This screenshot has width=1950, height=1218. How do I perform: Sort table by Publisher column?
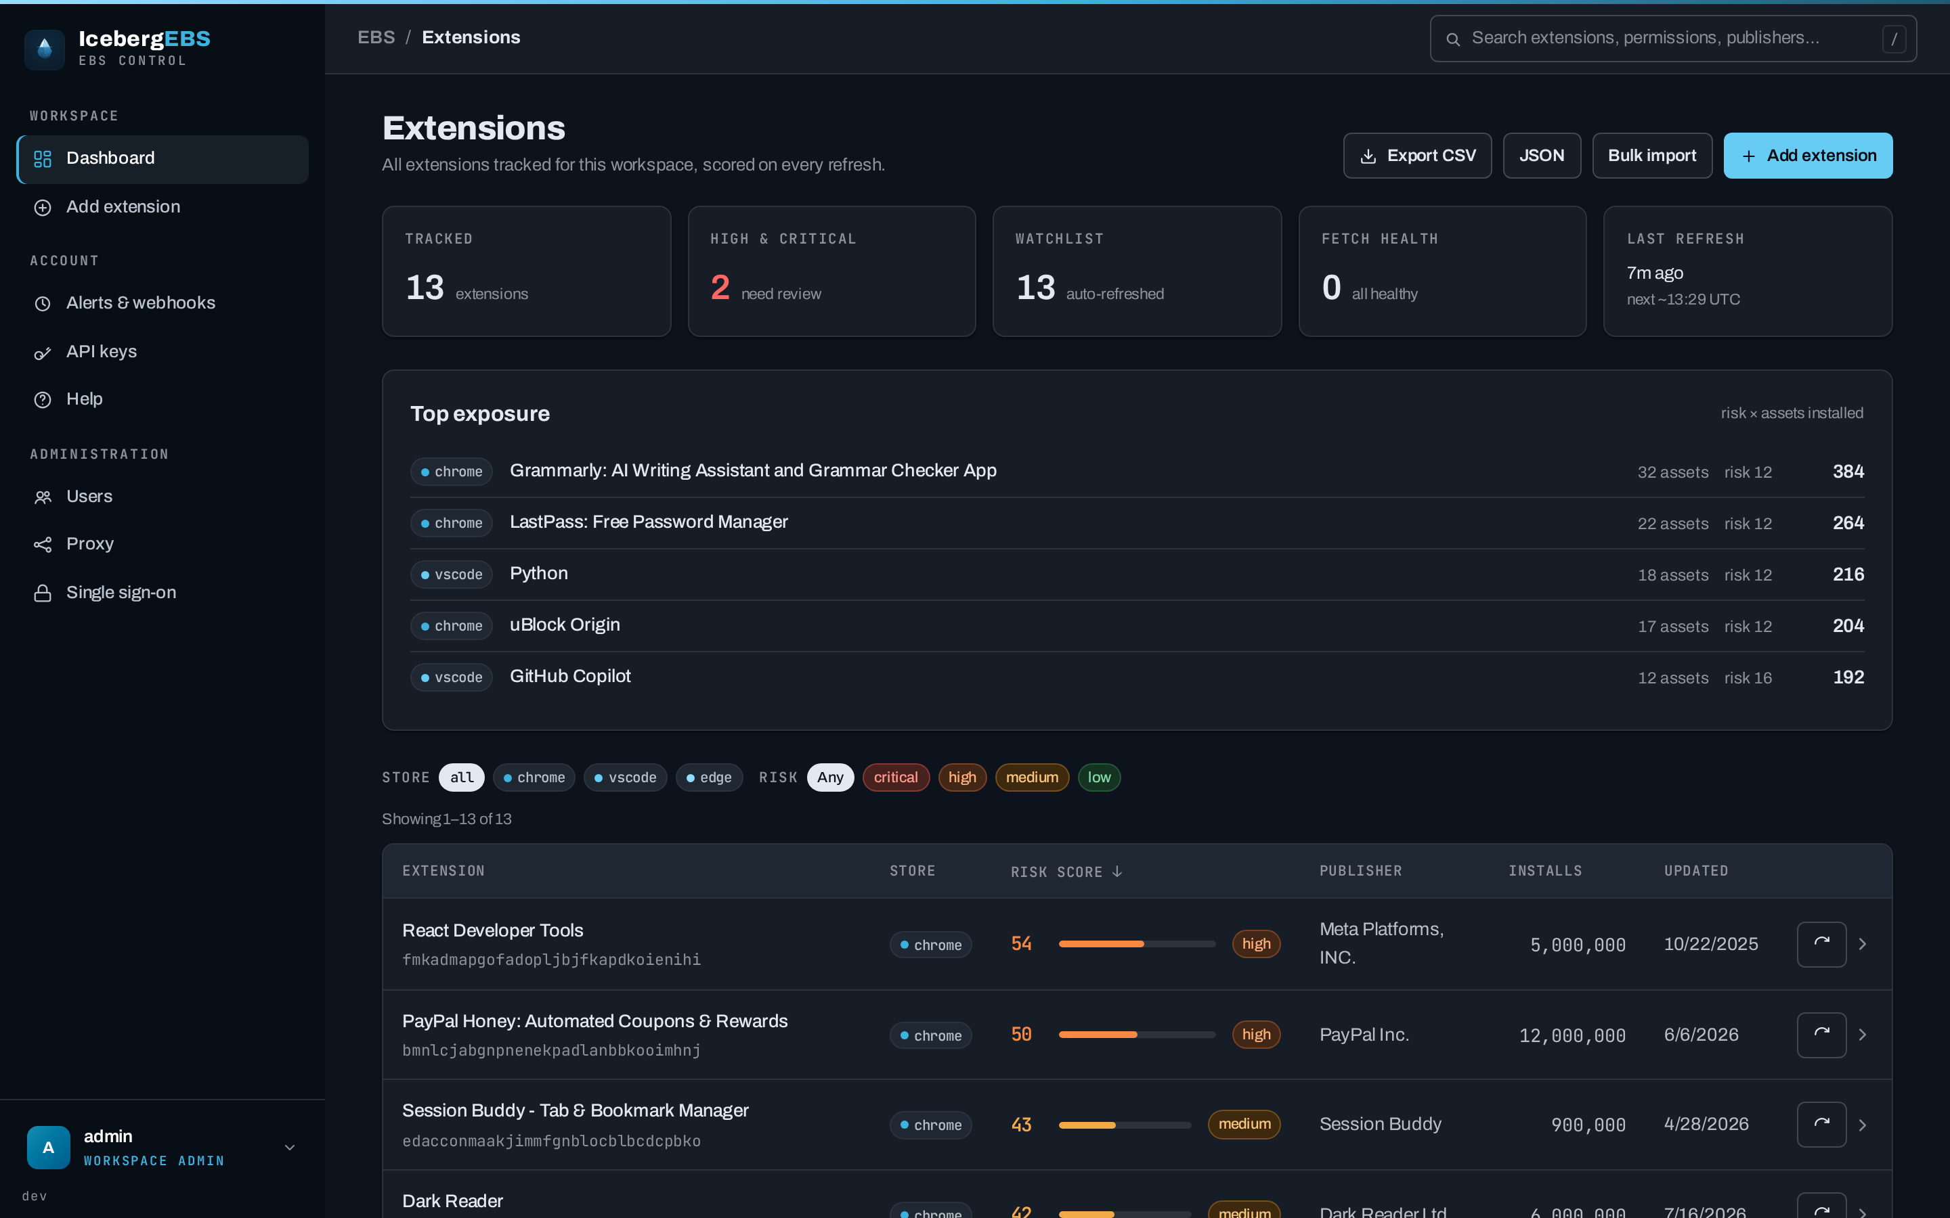(1360, 871)
